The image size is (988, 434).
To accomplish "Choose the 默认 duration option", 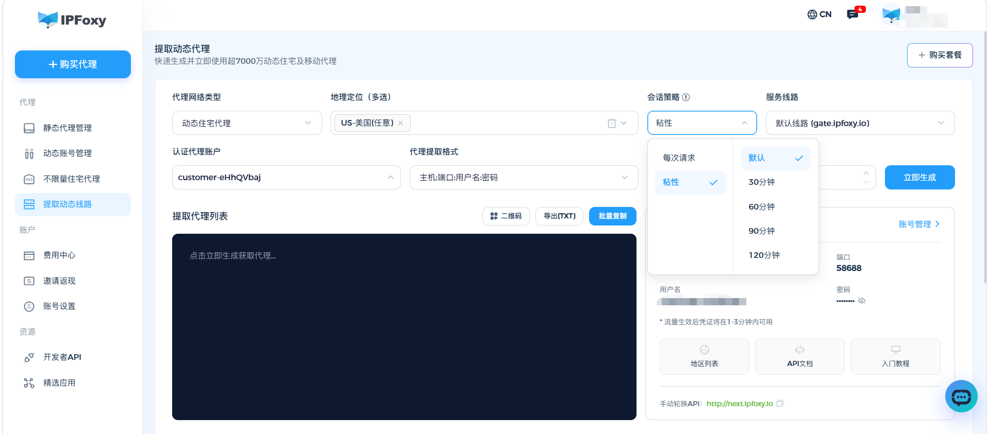I will pos(776,158).
